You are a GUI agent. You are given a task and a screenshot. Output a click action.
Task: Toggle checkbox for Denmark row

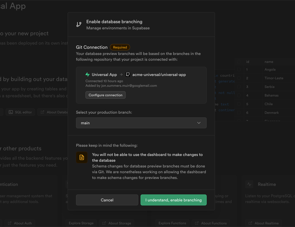click(239, 113)
